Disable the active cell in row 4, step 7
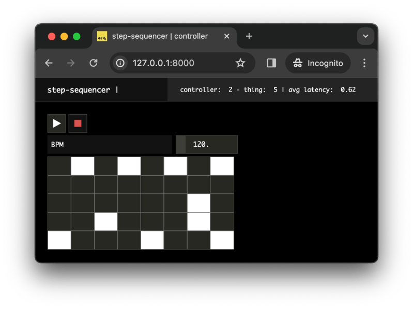The image size is (413, 309). click(198, 222)
